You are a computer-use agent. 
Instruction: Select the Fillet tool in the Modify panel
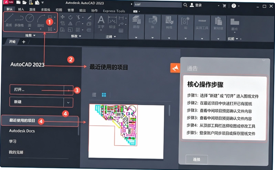click(x=78, y=24)
